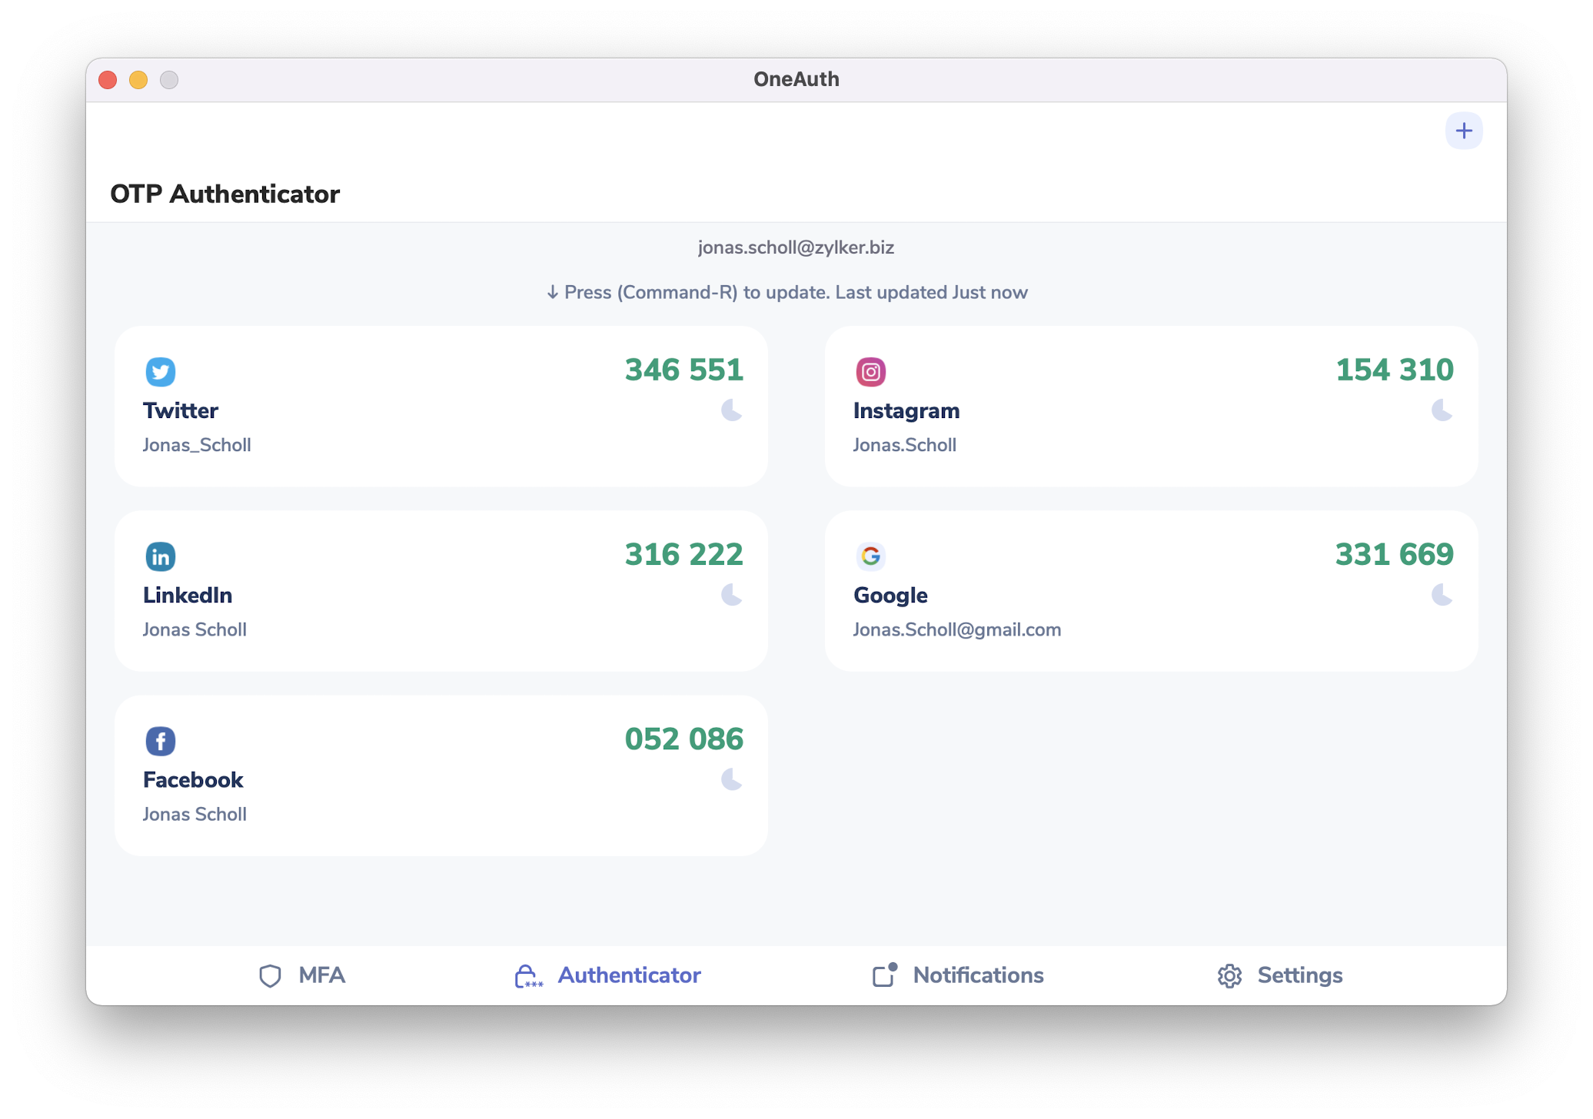Click the Instagram camera icon
1593x1119 pixels.
coord(871,372)
